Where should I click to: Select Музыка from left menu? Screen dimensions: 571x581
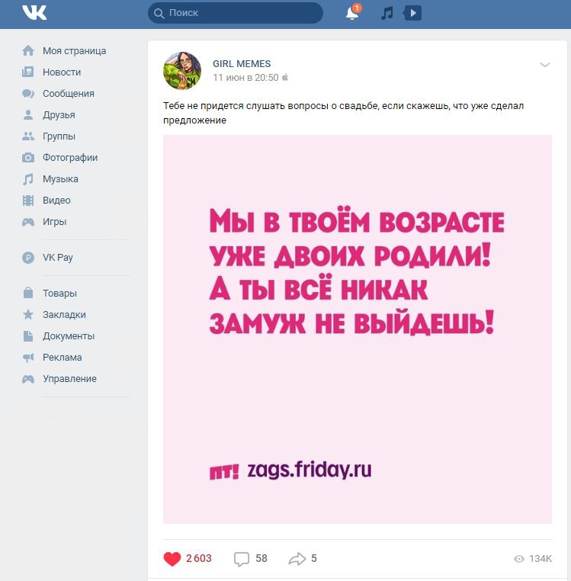[60, 179]
